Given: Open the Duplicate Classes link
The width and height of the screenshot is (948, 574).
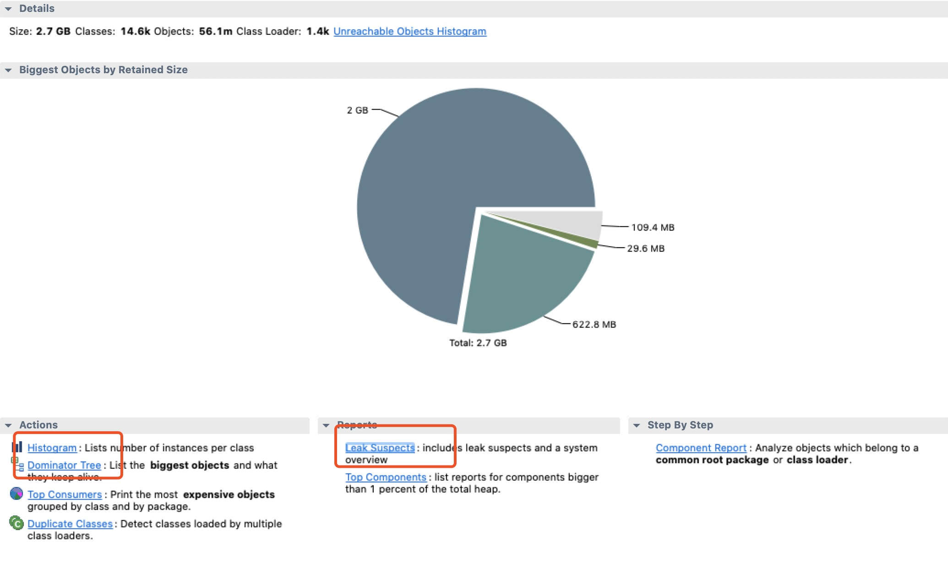Looking at the screenshot, I should [70, 524].
